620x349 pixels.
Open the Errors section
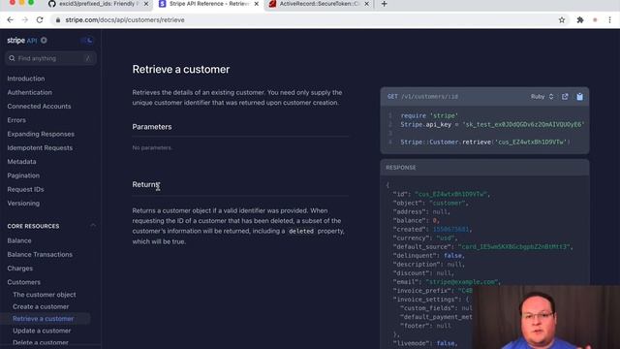(16, 120)
